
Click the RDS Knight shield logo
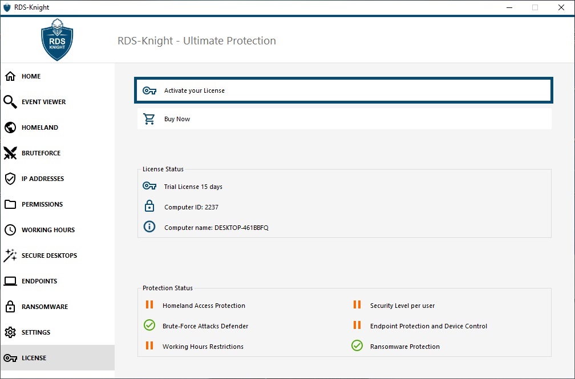(x=57, y=39)
